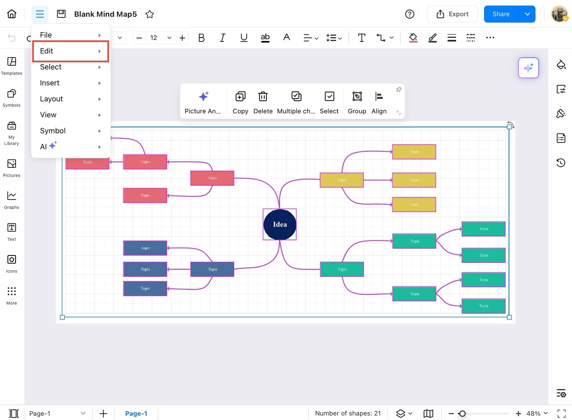Screen dimensions: 572x420
Task: Open the Edit submenu
Action: 70,51
